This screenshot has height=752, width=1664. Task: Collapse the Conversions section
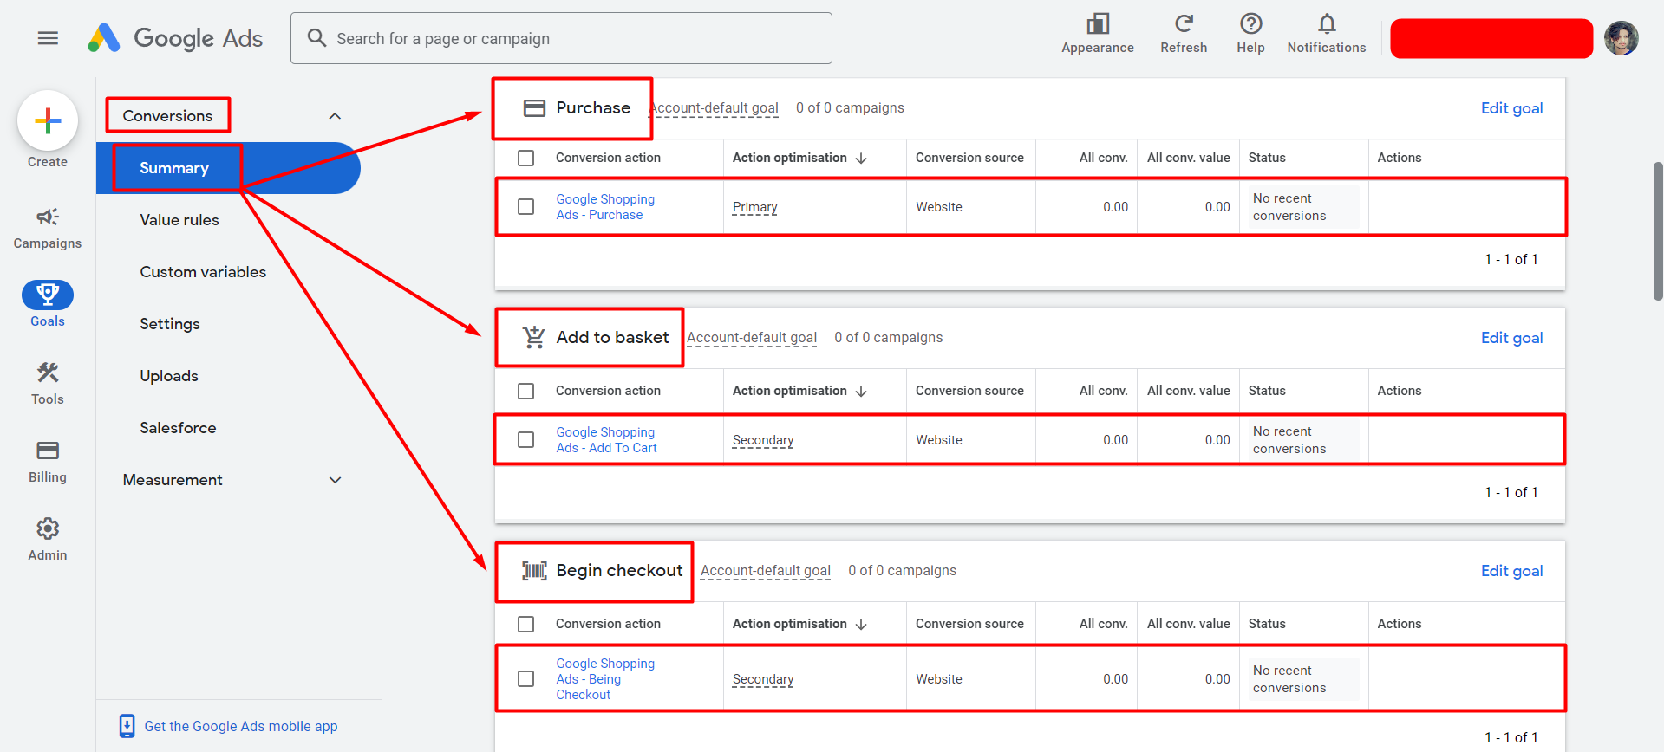[335, 116]
